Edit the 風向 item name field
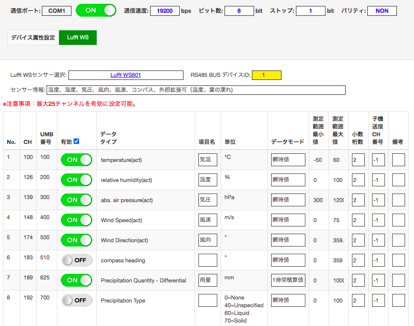This screenshot has width=414, height=326. [208, 240]
